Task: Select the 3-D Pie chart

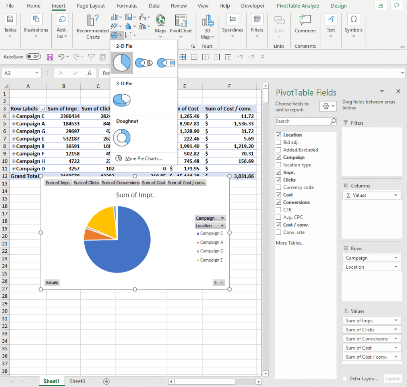Action: (122, 101)
